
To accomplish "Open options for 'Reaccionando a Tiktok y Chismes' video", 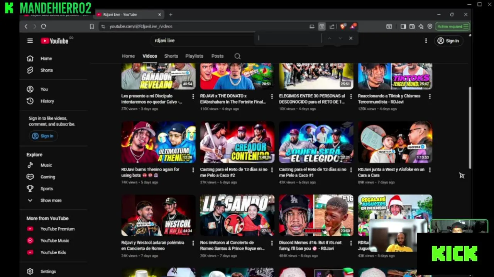I will point(430,97).
